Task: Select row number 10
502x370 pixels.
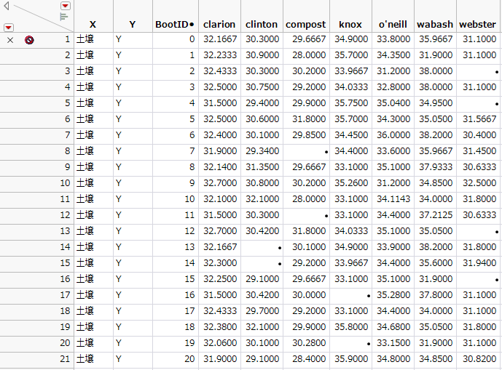Action: pos(66,183)
